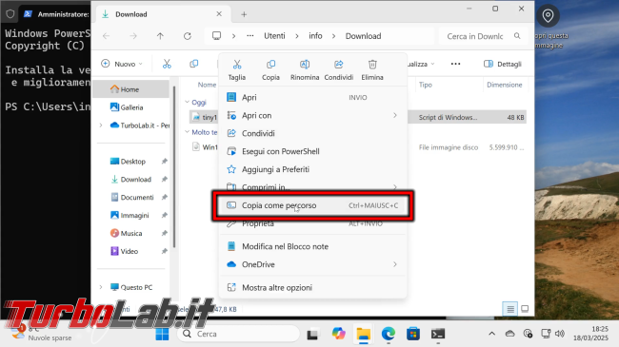Click Taglia (cut) in the context menu

[237, 69]
